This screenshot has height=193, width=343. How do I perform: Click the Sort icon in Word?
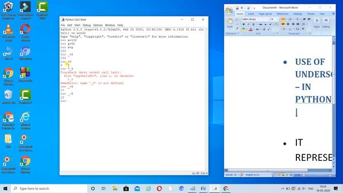tap(297, 29)
